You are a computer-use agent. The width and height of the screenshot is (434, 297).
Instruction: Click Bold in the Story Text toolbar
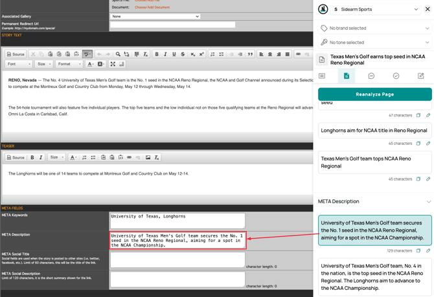[157, 54]
